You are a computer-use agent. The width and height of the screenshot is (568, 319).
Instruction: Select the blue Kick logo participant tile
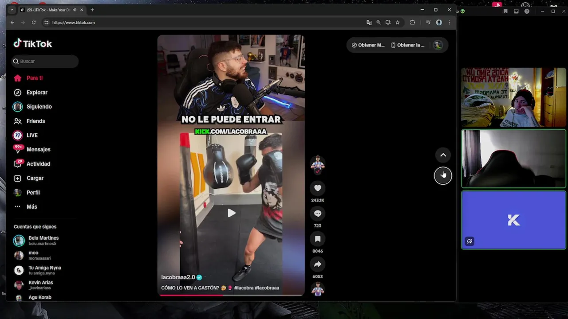point(513,220)
